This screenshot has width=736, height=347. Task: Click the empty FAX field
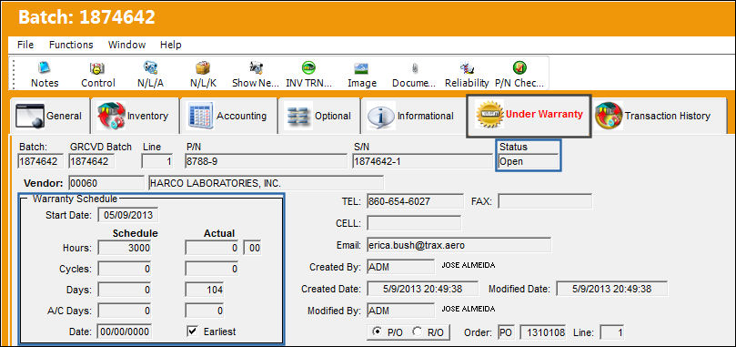(545, 201)
